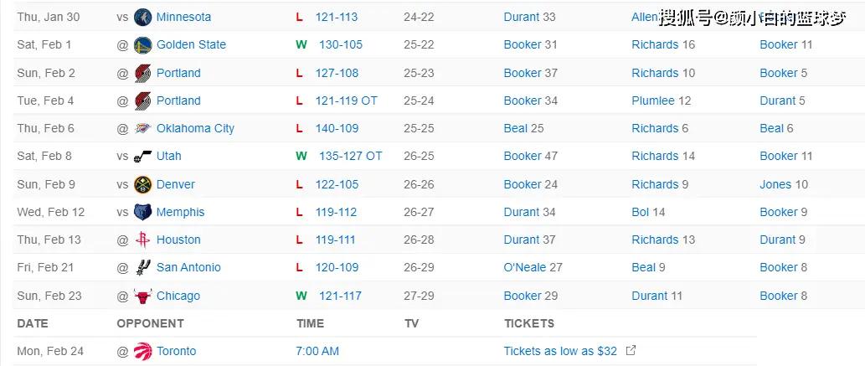
Task: Open the 121-117 Chicago game result
Action: [x=340, y=296]
